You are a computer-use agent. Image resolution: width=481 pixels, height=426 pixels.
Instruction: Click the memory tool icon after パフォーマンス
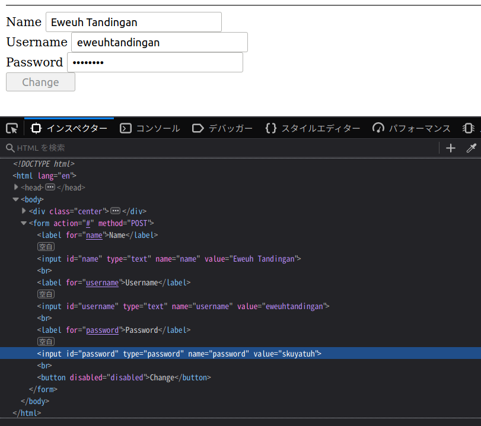click(469, 128)
